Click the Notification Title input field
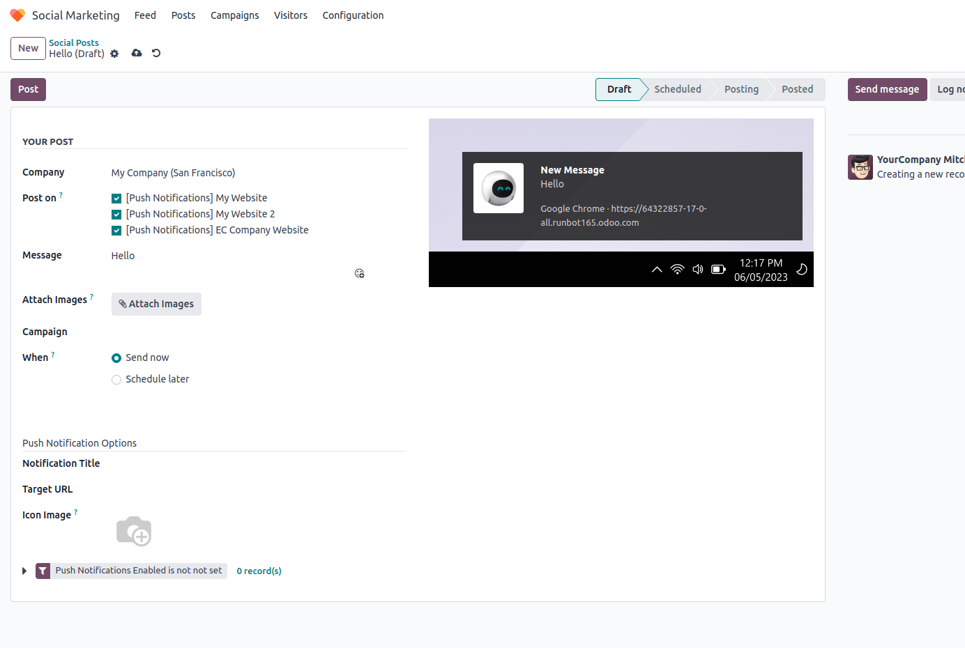The width and height of the screenshot is (965, 648). (258, 463)
